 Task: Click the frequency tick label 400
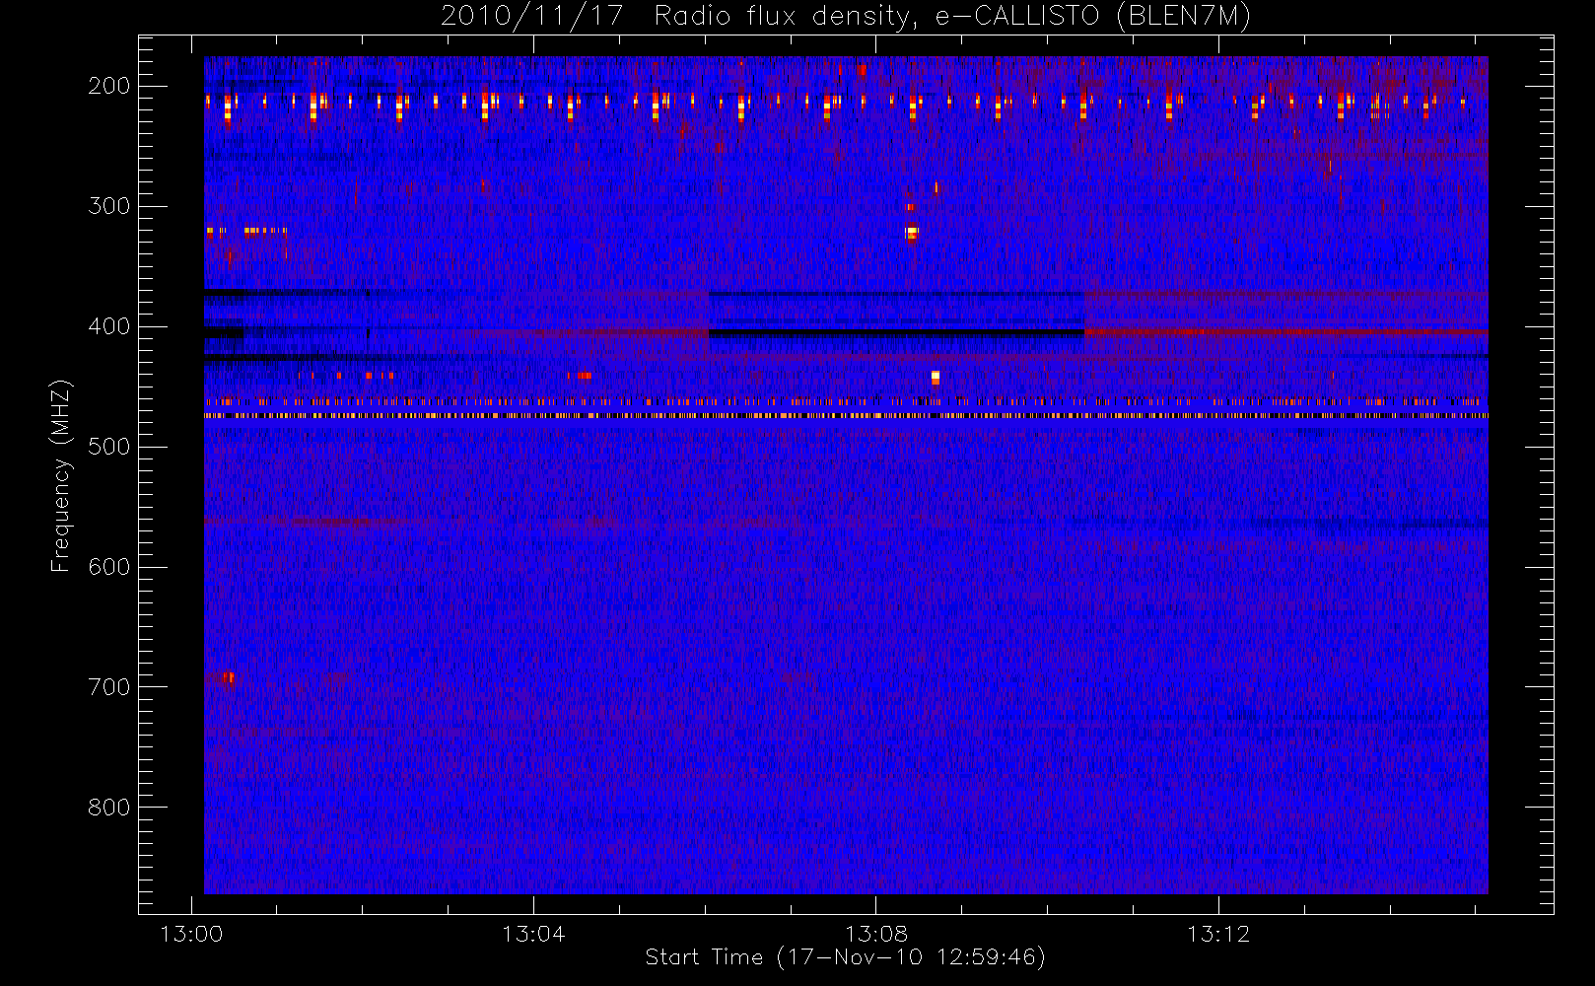tap(109, 326)
